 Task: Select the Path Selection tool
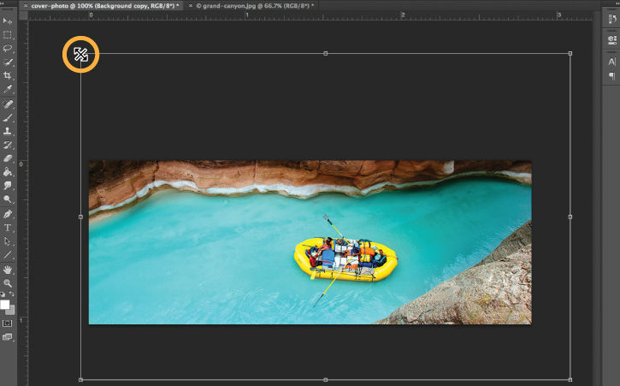pyautogui.click(x=7, y=241)
